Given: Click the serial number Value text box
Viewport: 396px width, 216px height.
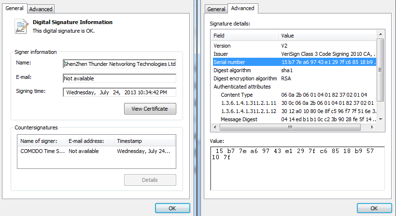Looking at the screenshot, I should tap(297, 168).
